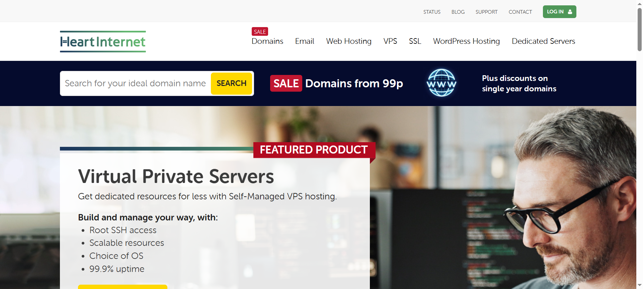Open Dedicated Servers page

pyautogui.click(x=543, y=41)
